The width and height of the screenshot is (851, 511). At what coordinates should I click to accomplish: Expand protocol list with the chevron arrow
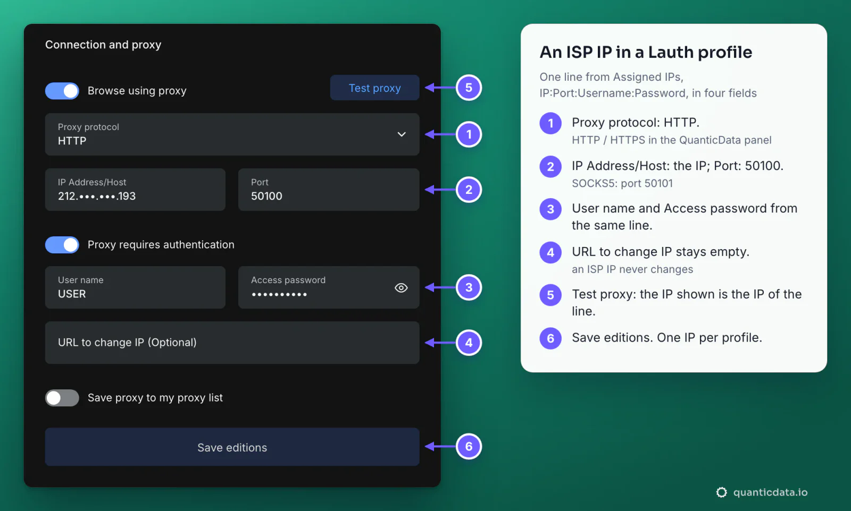point(402,134)
